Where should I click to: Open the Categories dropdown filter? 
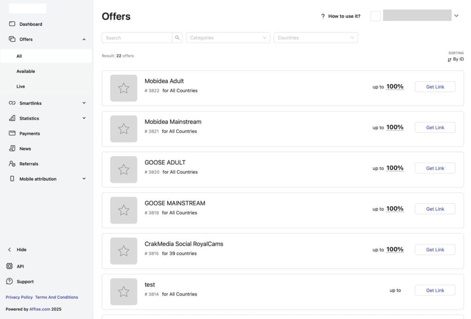pyautogui.click(x=228, y=38)
